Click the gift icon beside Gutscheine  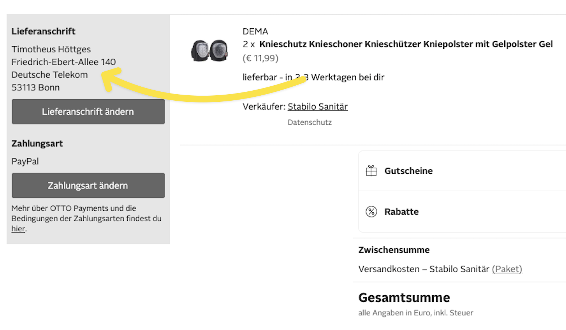click(371, 171)
